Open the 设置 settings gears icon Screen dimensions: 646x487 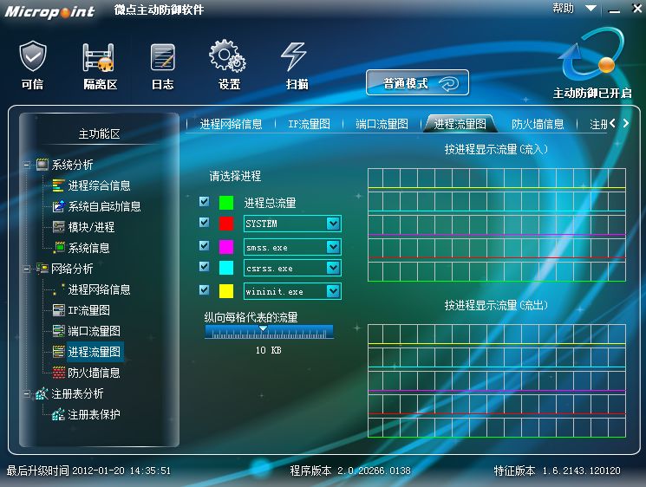tap(227, 56)
